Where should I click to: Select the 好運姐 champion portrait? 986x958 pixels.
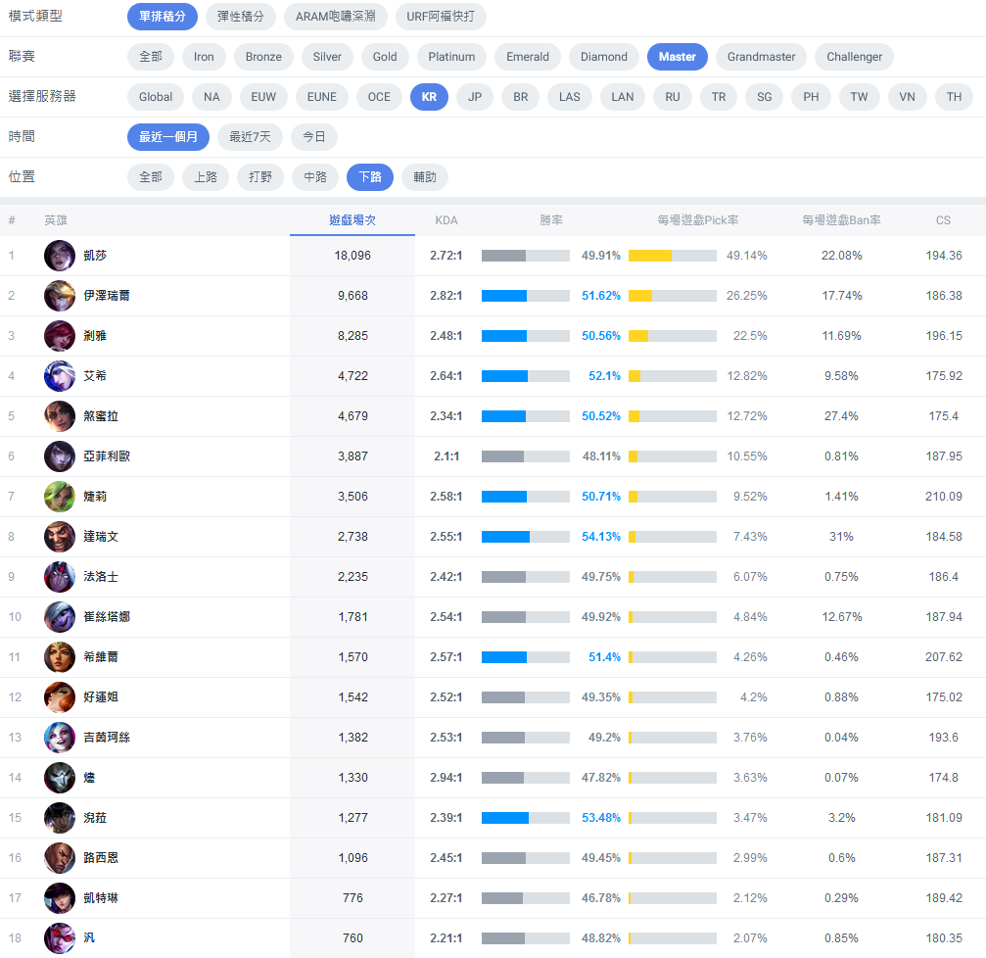tap(60, 697)
